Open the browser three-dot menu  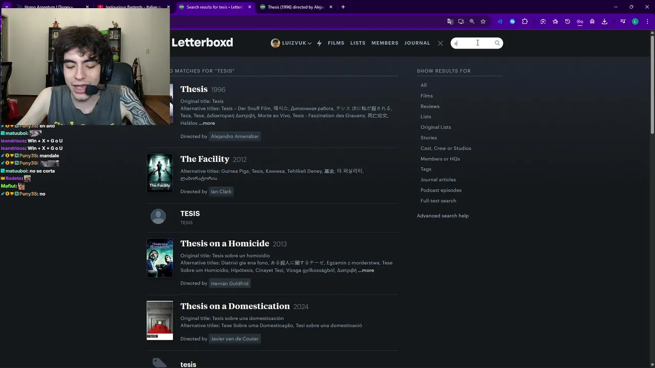coord(647,21)
